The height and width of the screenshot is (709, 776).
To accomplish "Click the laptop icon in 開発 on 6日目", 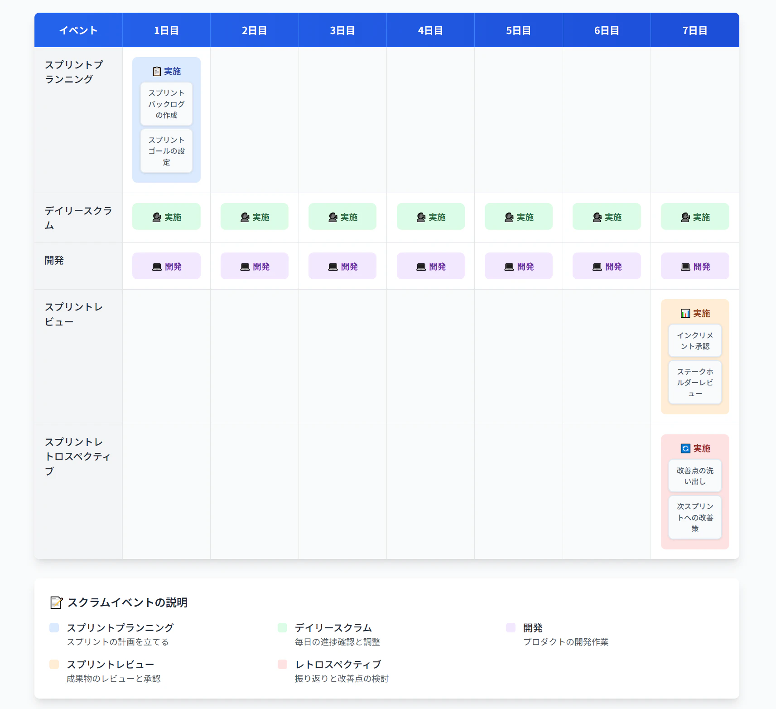I will click(598, 267).
